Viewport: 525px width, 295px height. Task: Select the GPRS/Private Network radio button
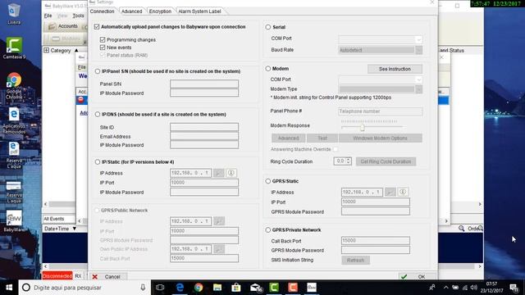[x=268, y=229]
